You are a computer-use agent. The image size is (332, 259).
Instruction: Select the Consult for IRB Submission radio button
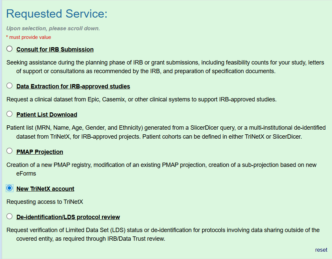click(x=9, y=49)
